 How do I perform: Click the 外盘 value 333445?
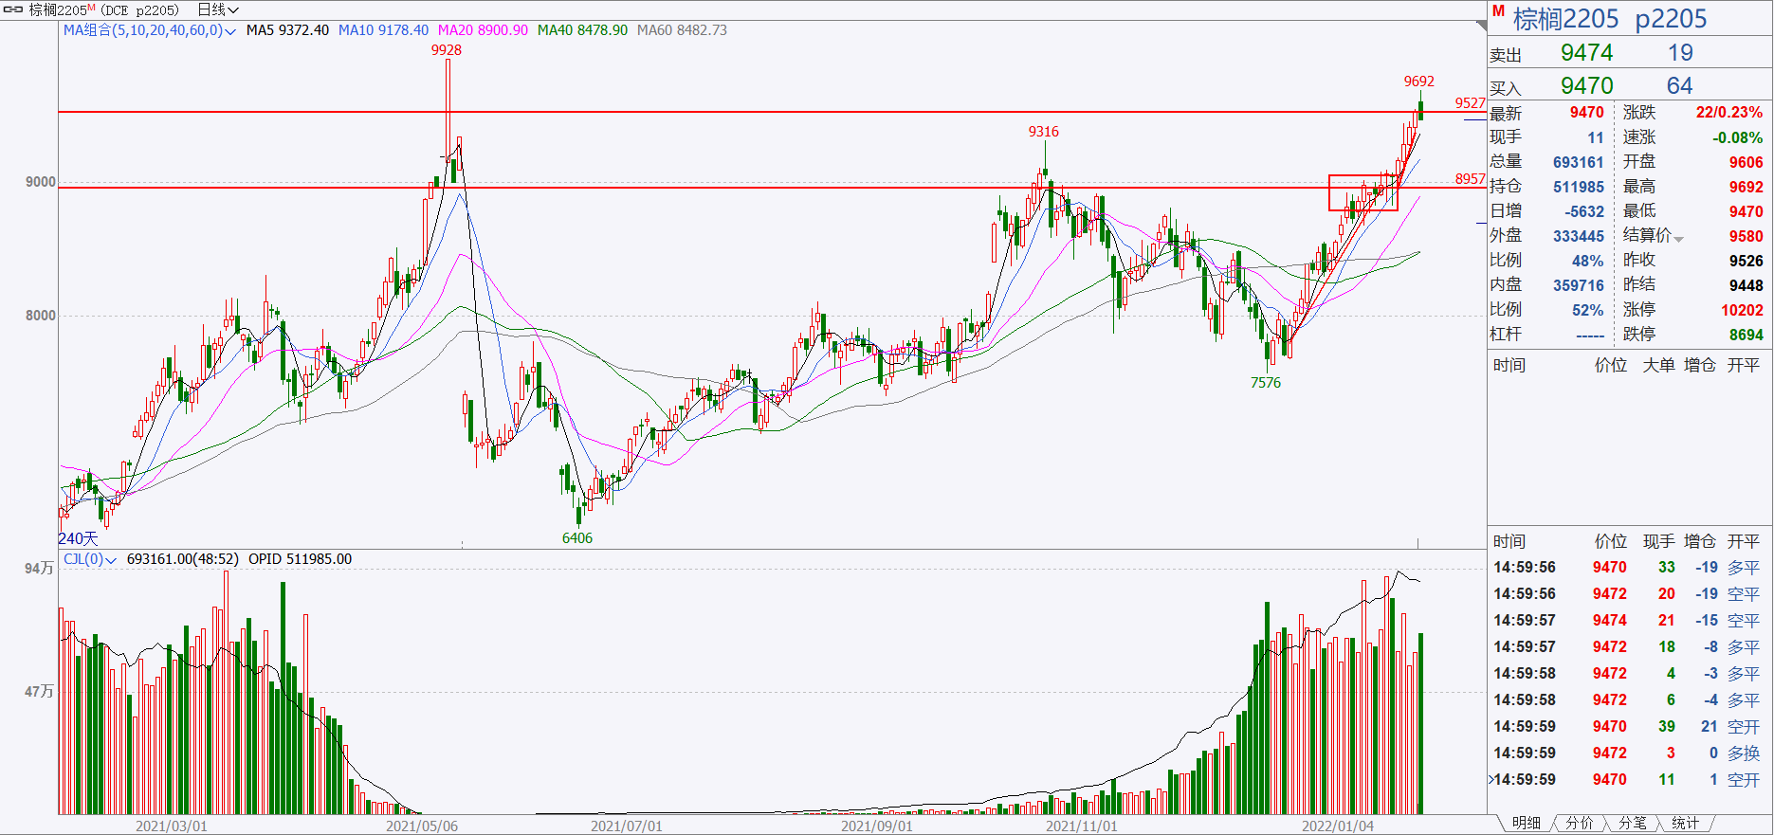pyautogui.click(x=1579, y=236)
